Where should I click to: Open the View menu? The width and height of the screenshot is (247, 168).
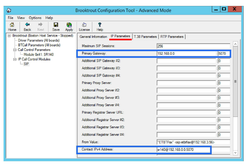(x=21, y=18)
